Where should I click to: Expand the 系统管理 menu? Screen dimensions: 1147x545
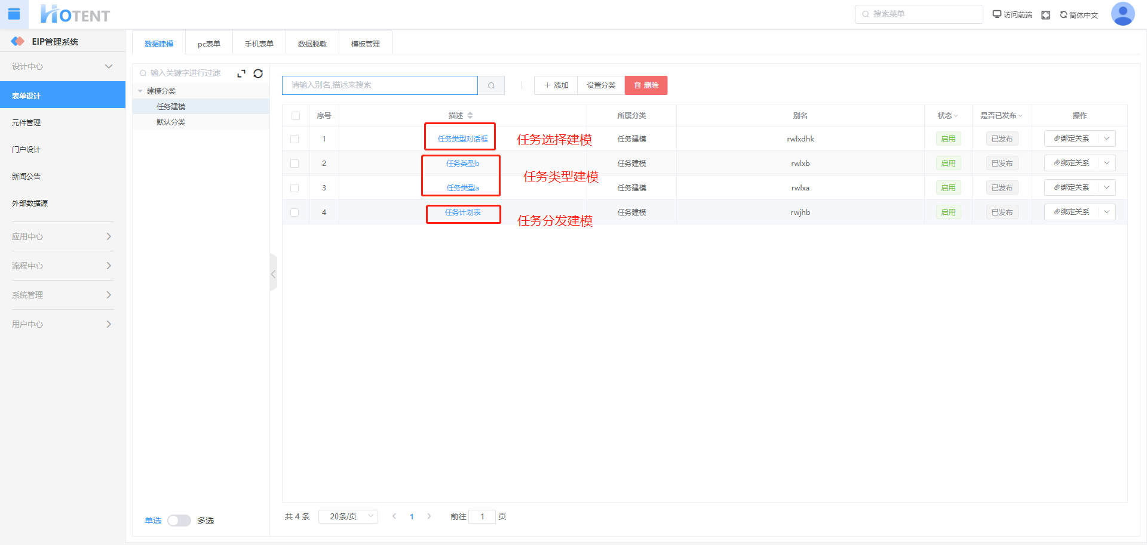63,295
